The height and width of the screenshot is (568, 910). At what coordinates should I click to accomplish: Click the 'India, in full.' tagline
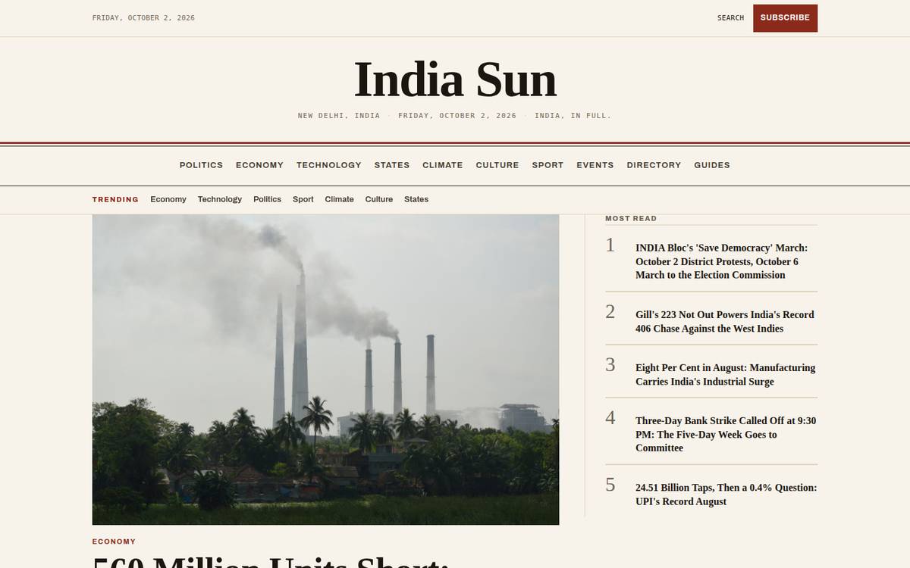573,116
